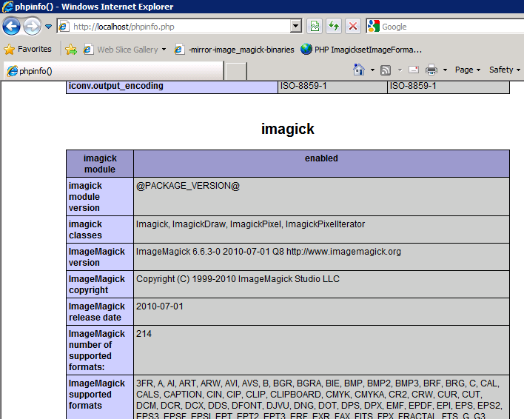The image size is (524, 419).
Task: Stop loading with the red X icon
Action: (352, 26)
